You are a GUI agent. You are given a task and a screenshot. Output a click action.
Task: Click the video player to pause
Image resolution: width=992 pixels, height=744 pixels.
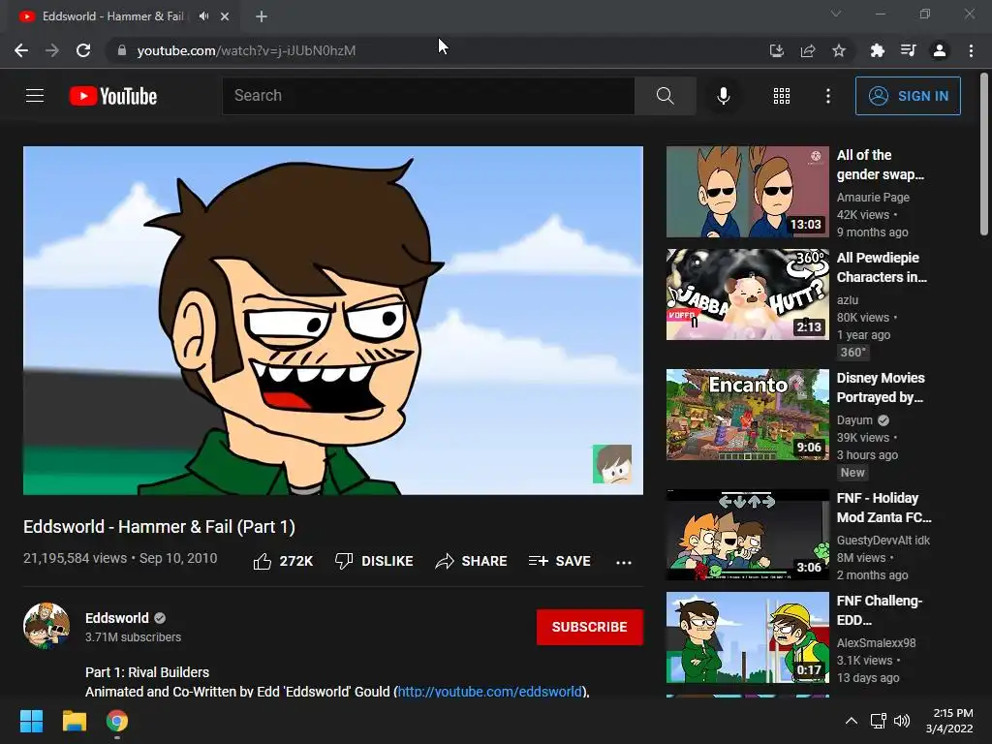coord(333,320)
